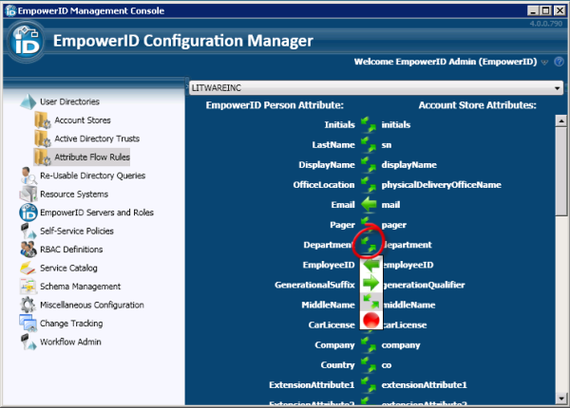This screenshot has width=570, height=408.
Task: Click the EmpowerID Servers and Roles icon
Action: (x=28, y=213)
